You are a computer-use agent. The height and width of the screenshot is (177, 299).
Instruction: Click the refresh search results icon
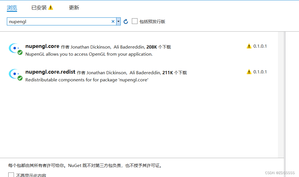126,21
